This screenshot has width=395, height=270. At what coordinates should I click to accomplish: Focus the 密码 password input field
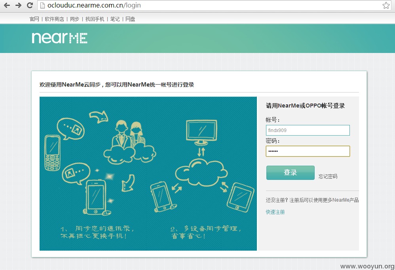(308, 151)
